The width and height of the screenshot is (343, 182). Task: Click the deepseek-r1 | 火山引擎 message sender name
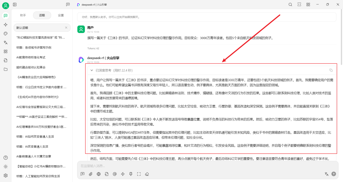pyautogui.click(x=103, y=58)
